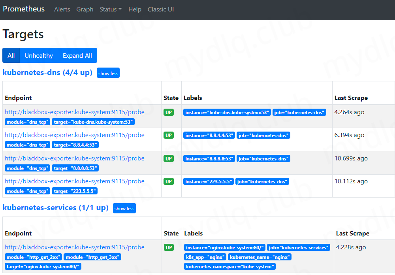The width and height of the screenshot is (395, 275).
Task: Click target="223.5.5.5" param badge
Action: 75,191
